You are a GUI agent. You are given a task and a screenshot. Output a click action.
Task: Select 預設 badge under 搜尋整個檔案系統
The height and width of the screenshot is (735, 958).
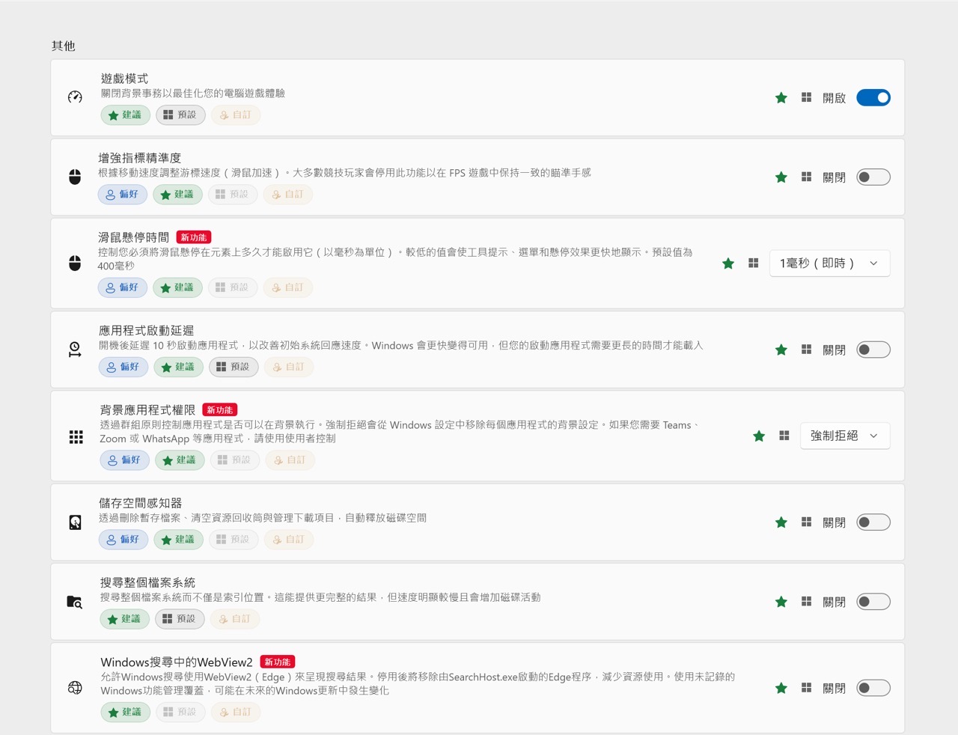180,619
